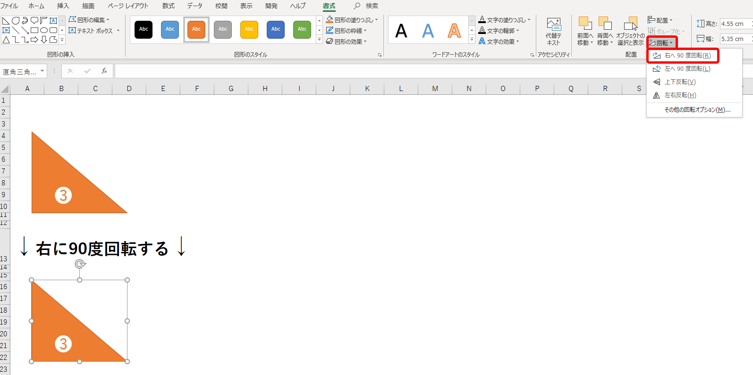
Task: Choose the isosceles triangle shape
Action: [6, 40]
